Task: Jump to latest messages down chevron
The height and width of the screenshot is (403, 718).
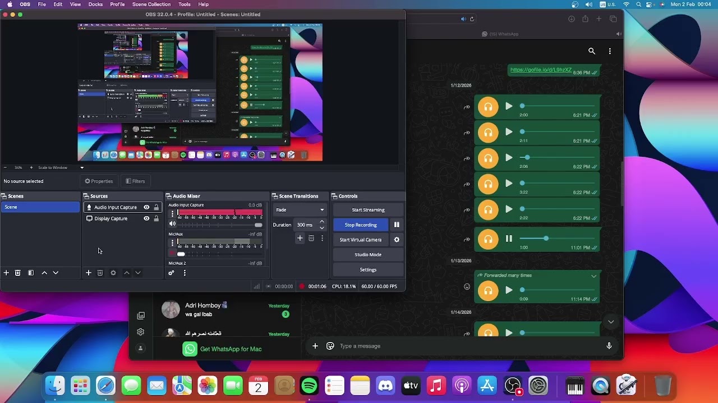Action: (x=611, y=322)
